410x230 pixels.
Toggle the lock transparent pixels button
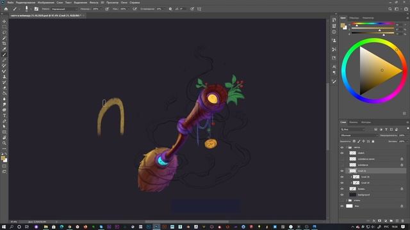[354, 141]
